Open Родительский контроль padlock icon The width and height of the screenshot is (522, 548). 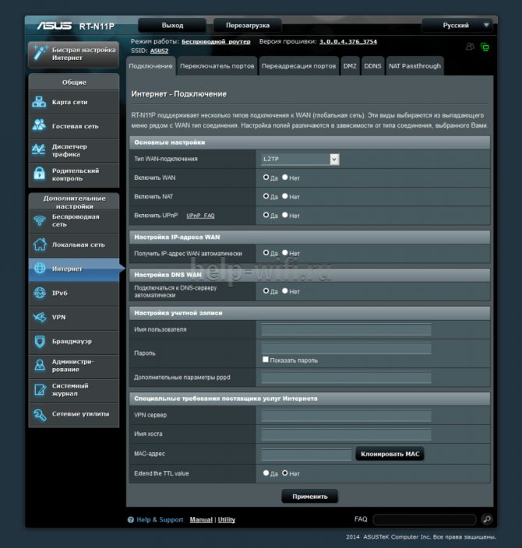click(39, 174)
